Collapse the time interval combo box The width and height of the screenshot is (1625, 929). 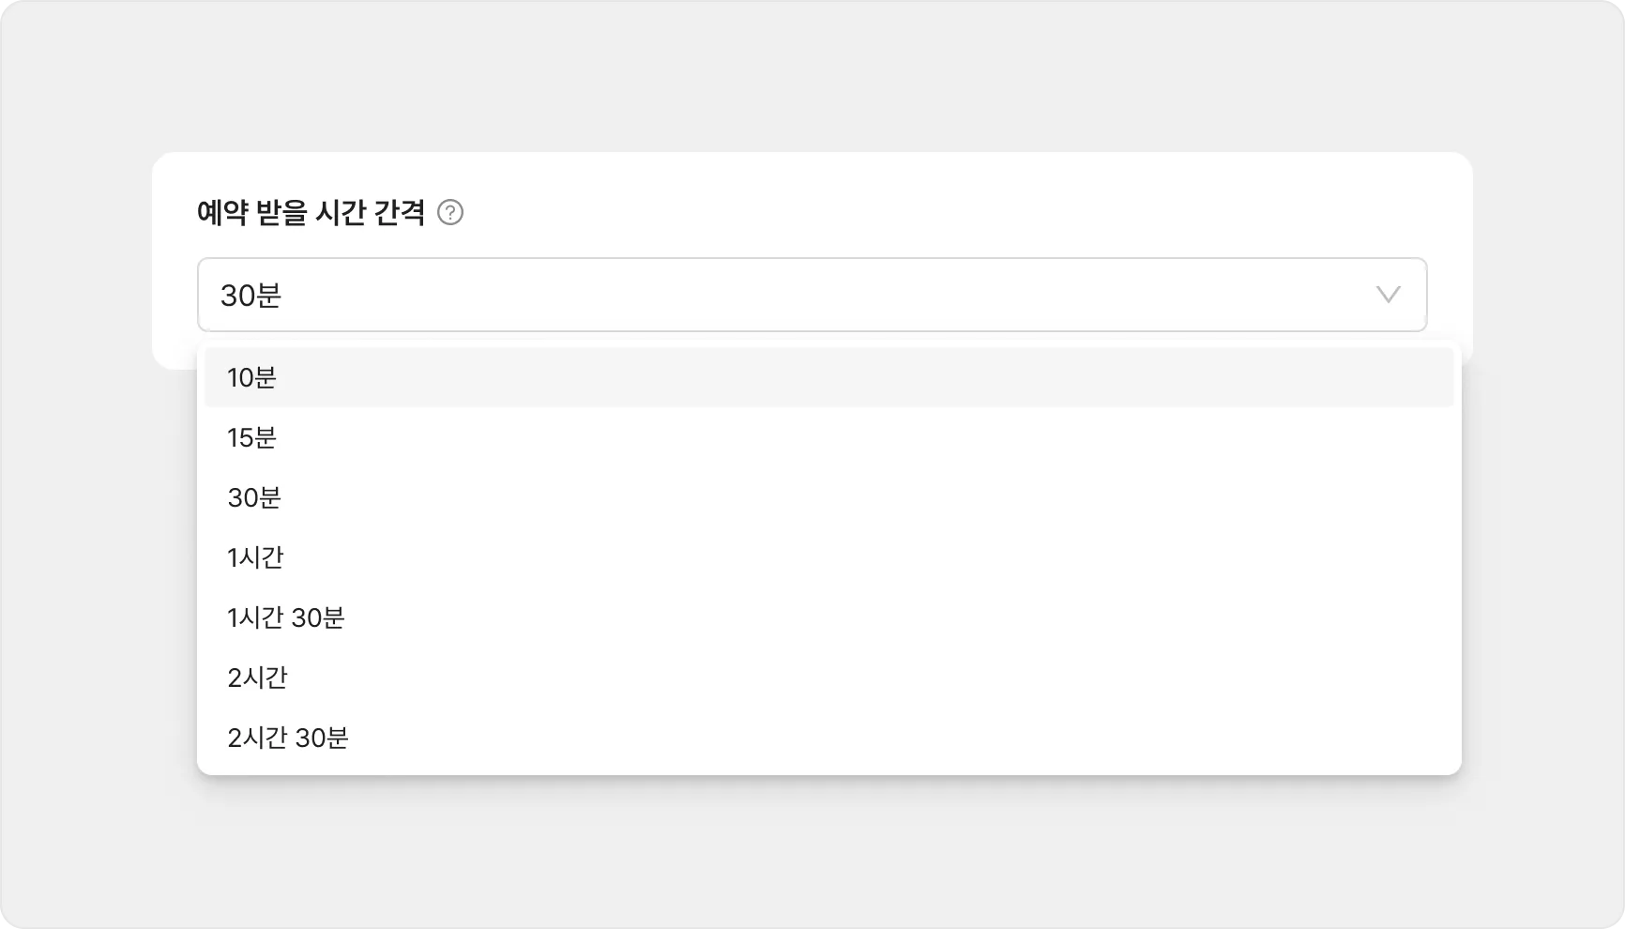click(812, 295)
